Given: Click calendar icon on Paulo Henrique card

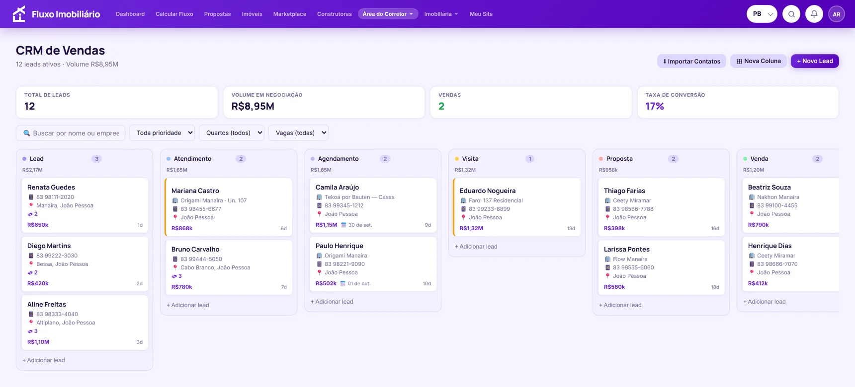Looking at the screenshot, I should pyautogui.click(x=342, y=283).
